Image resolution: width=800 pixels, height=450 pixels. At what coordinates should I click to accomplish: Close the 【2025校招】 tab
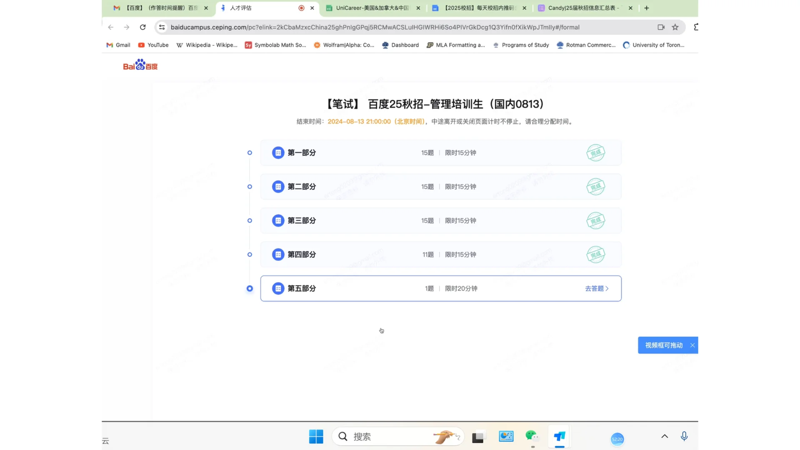click(524, 8)
